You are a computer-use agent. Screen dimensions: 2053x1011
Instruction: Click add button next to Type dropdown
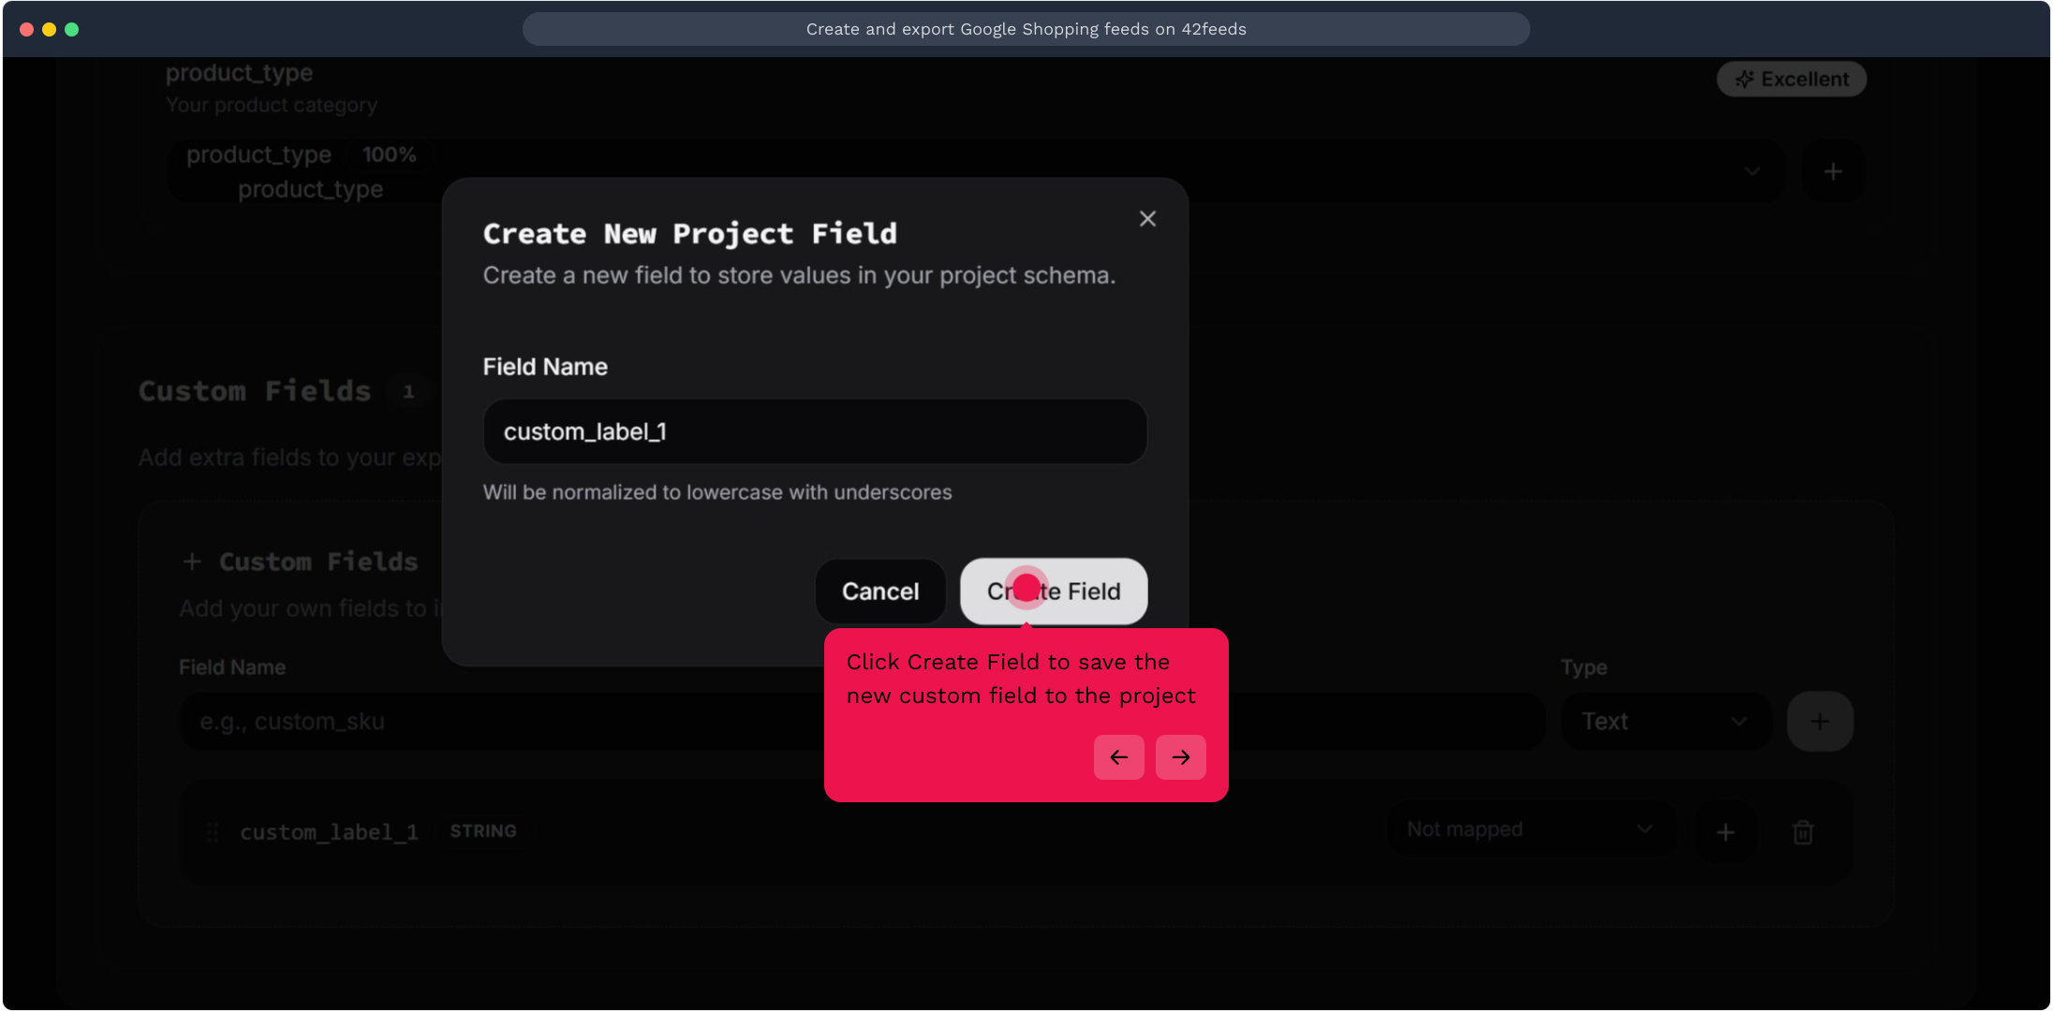(1819, 722)
